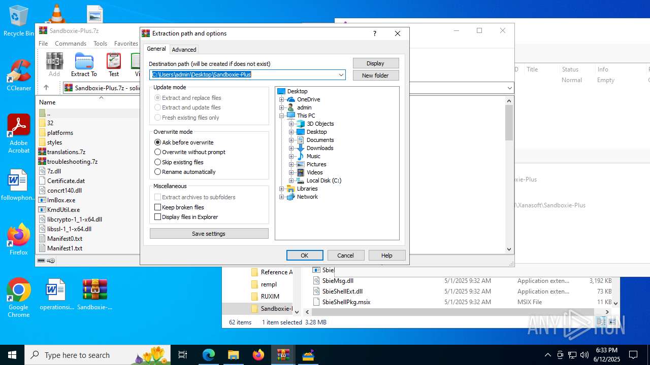Select Skip existing files option
Image resolution: width=650 pixels, height=365 pixels.
coord(179,162)
